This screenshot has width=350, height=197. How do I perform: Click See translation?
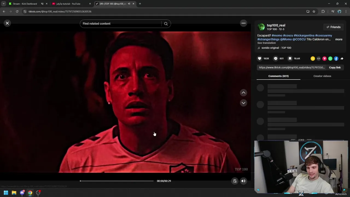pyautogui.click(x=266, y=43)
